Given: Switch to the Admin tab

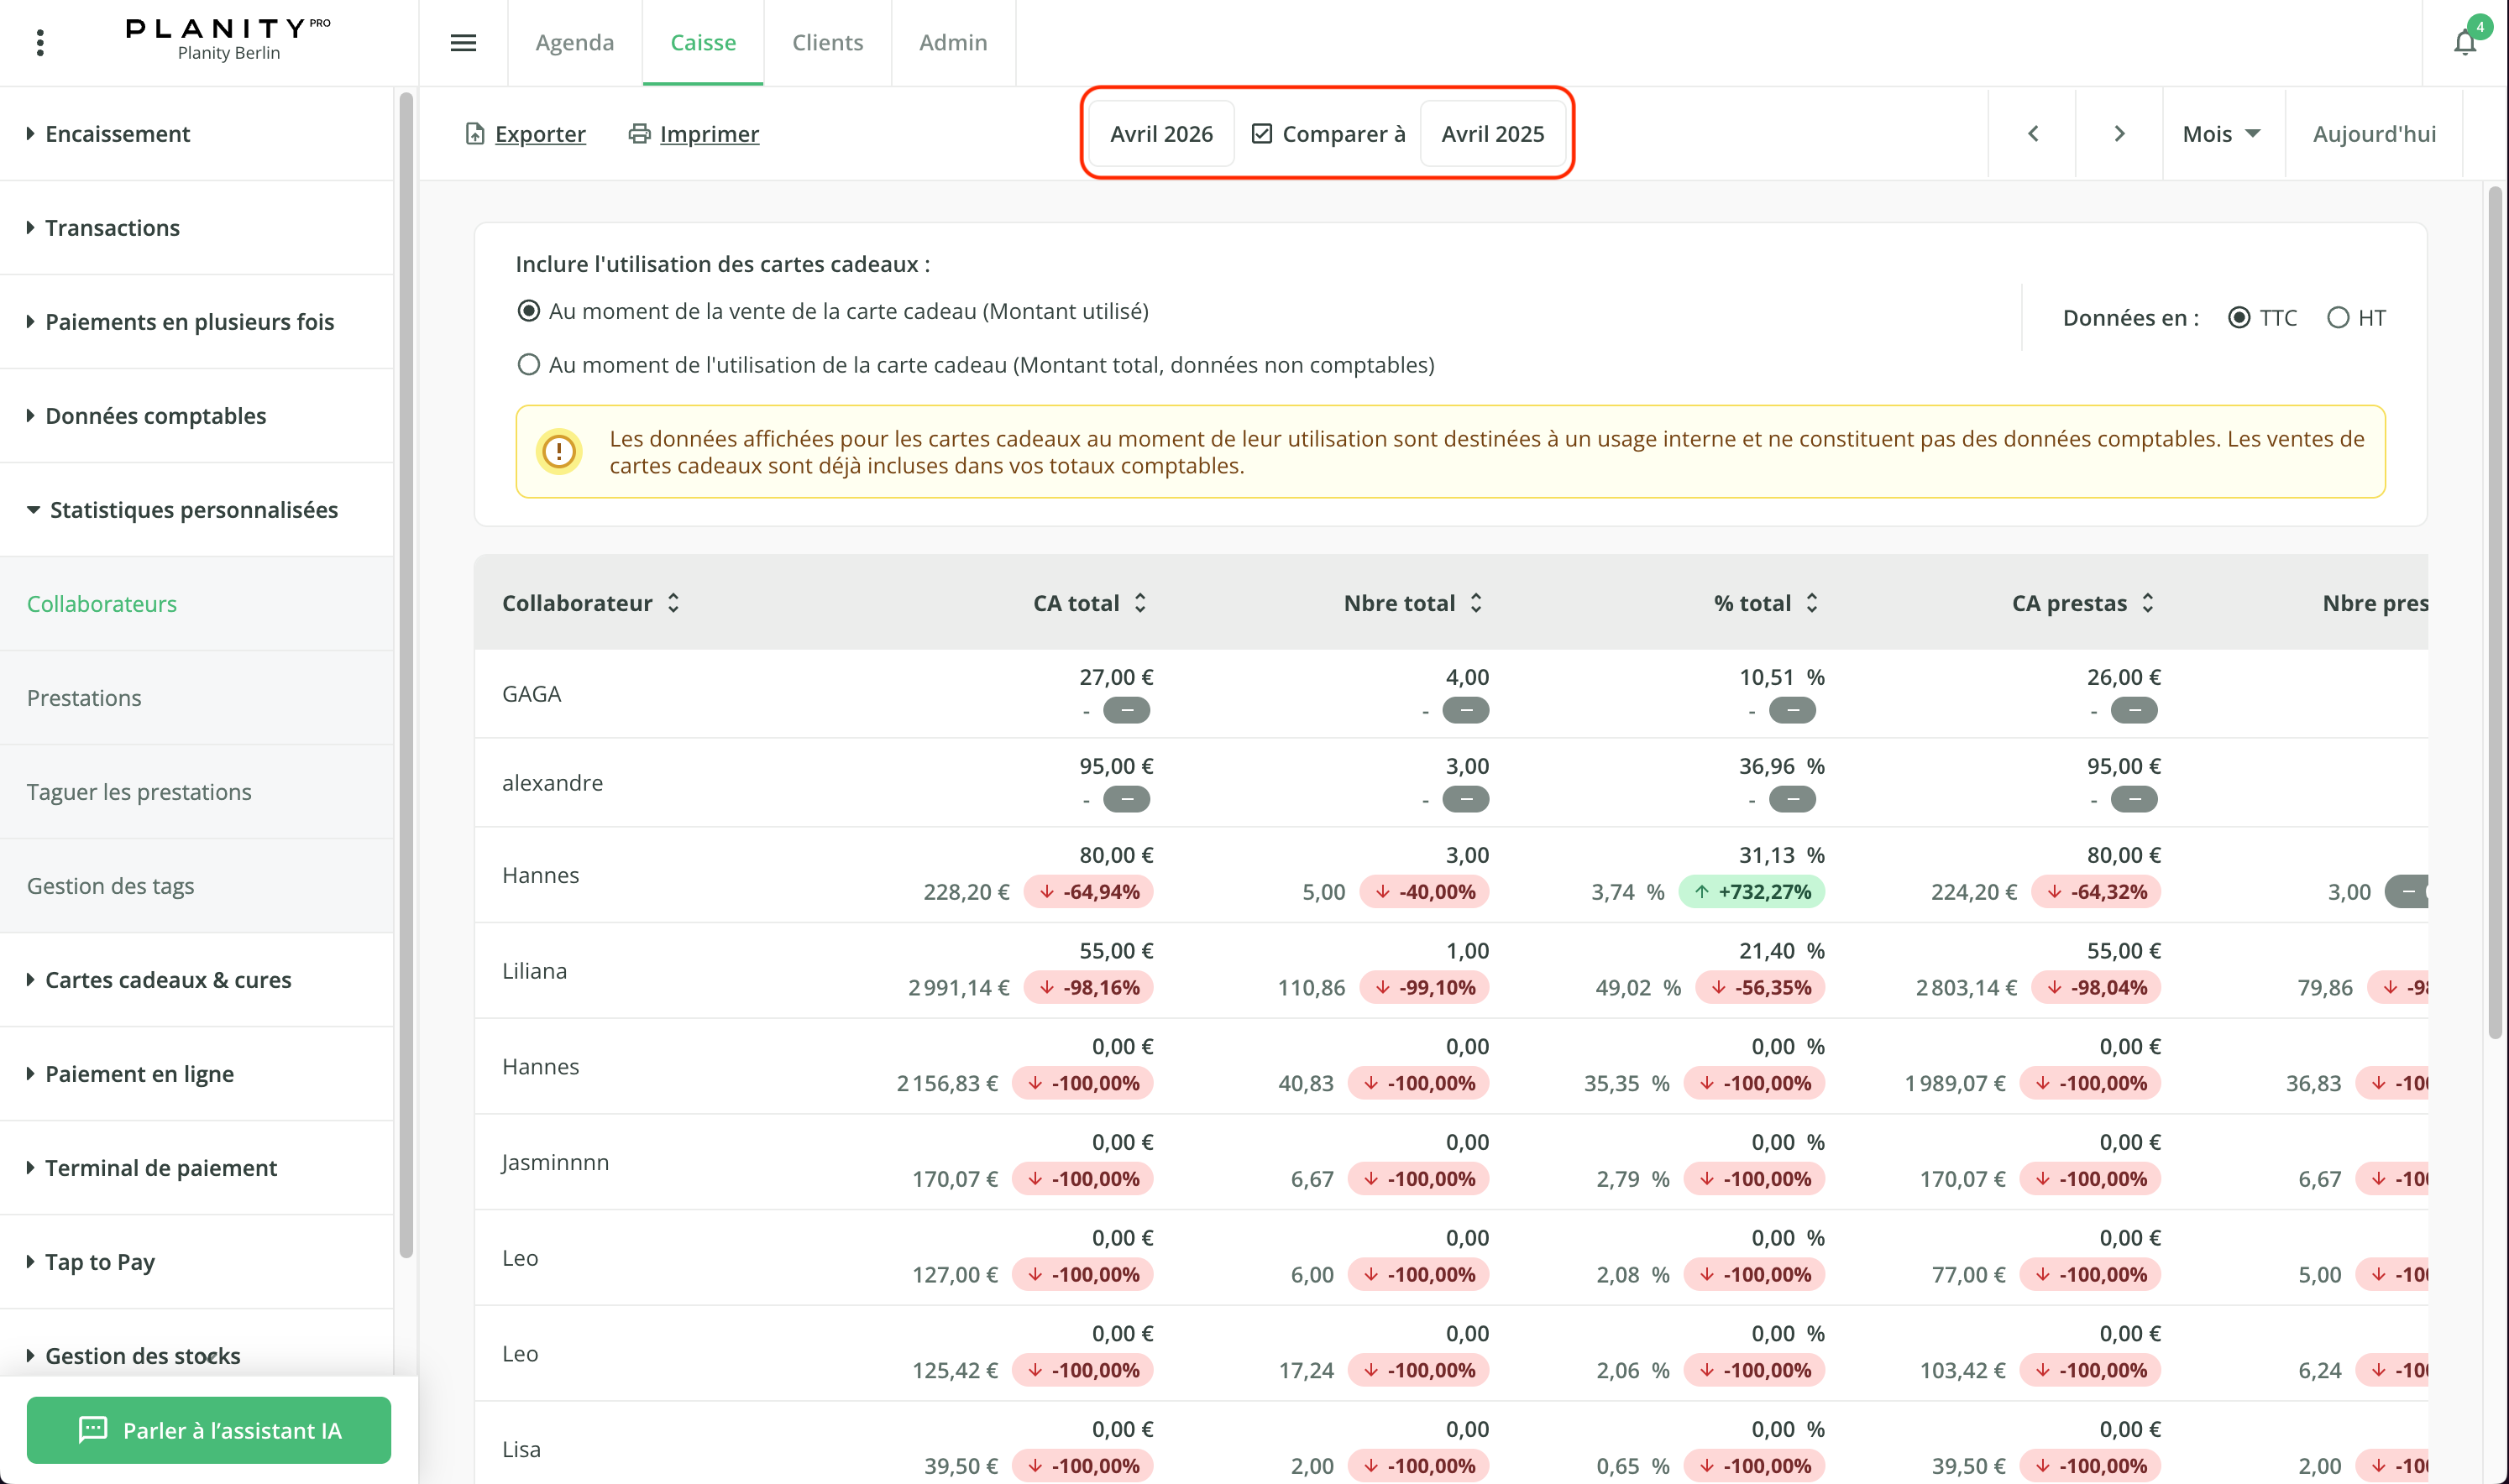Looking at the screenshot, I should coord(952,43).
